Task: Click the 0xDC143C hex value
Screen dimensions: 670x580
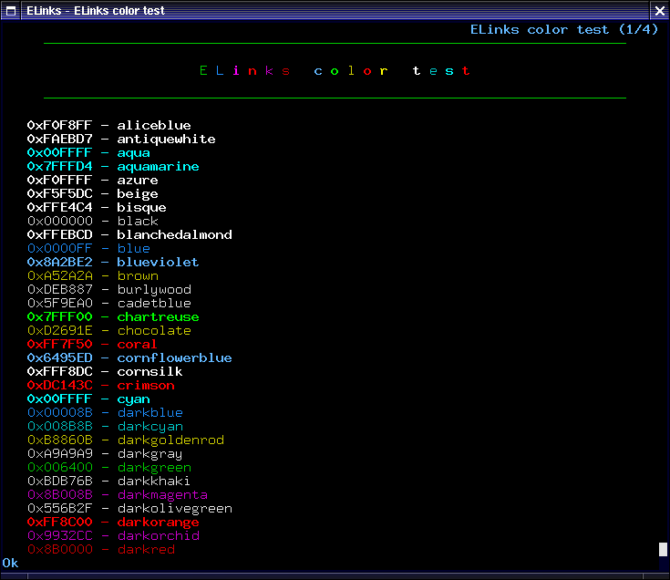Action: [60, 385]
